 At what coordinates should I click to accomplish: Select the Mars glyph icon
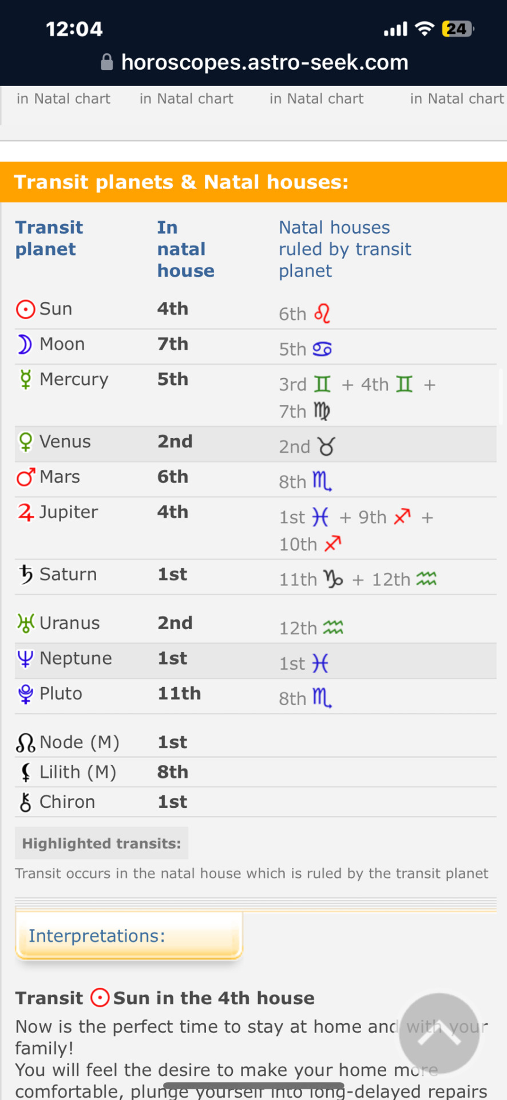coord(25,477)
